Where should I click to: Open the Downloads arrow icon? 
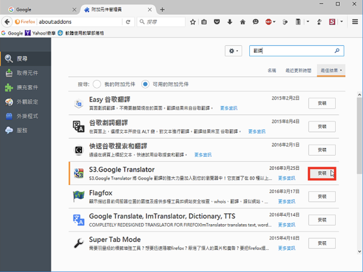point(230,22)
